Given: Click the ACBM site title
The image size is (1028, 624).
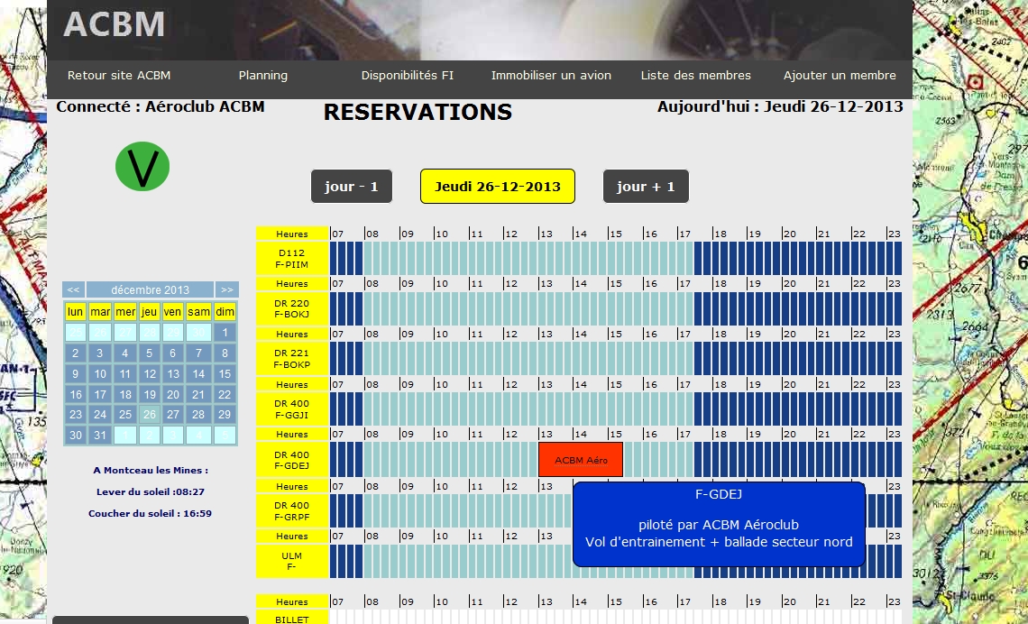Looking at the screenshot, I should 115,24.
